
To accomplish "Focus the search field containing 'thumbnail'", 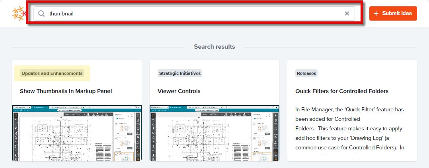I will point(191,13).
